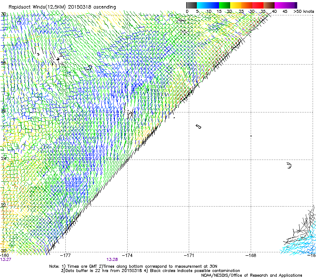This screenshot has width=316, height=278.
Task: Click the '10' legend scale label
Action: click(x=208, y=12)
